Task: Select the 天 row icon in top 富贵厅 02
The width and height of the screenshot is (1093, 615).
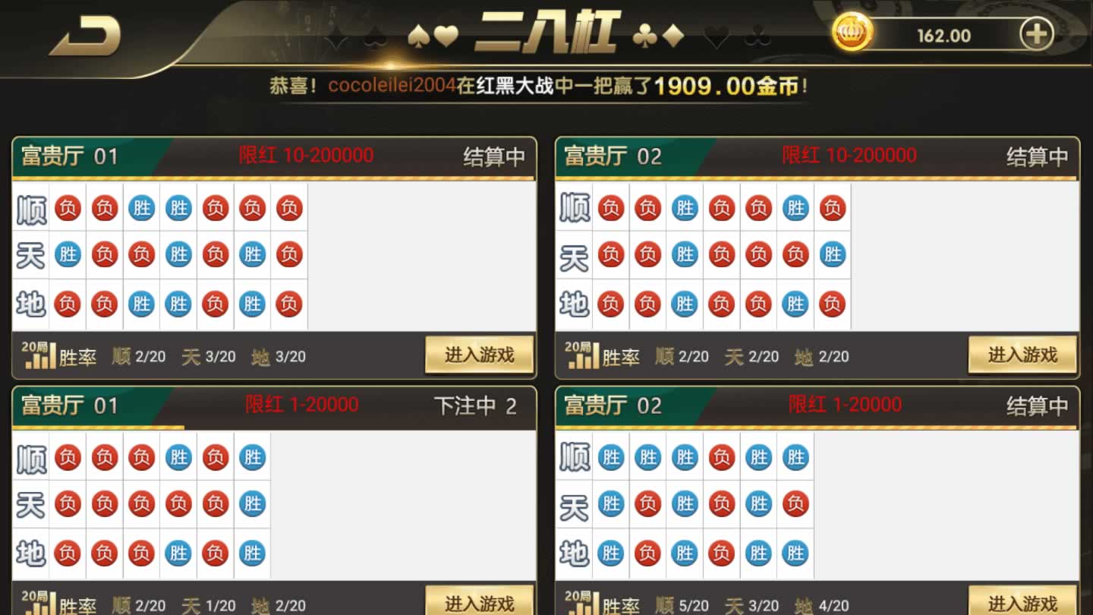Action: [x=575, y=257]
